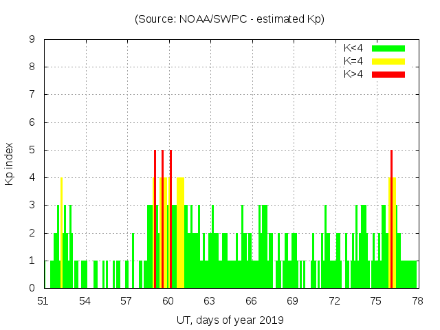Click the lone yellow bar near day 52

(x=61, y=234)
